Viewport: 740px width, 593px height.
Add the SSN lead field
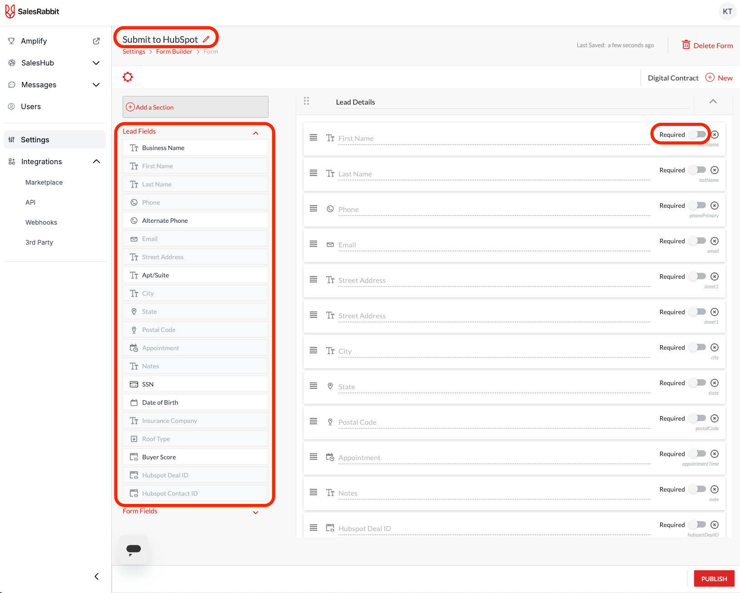[195, 384]
